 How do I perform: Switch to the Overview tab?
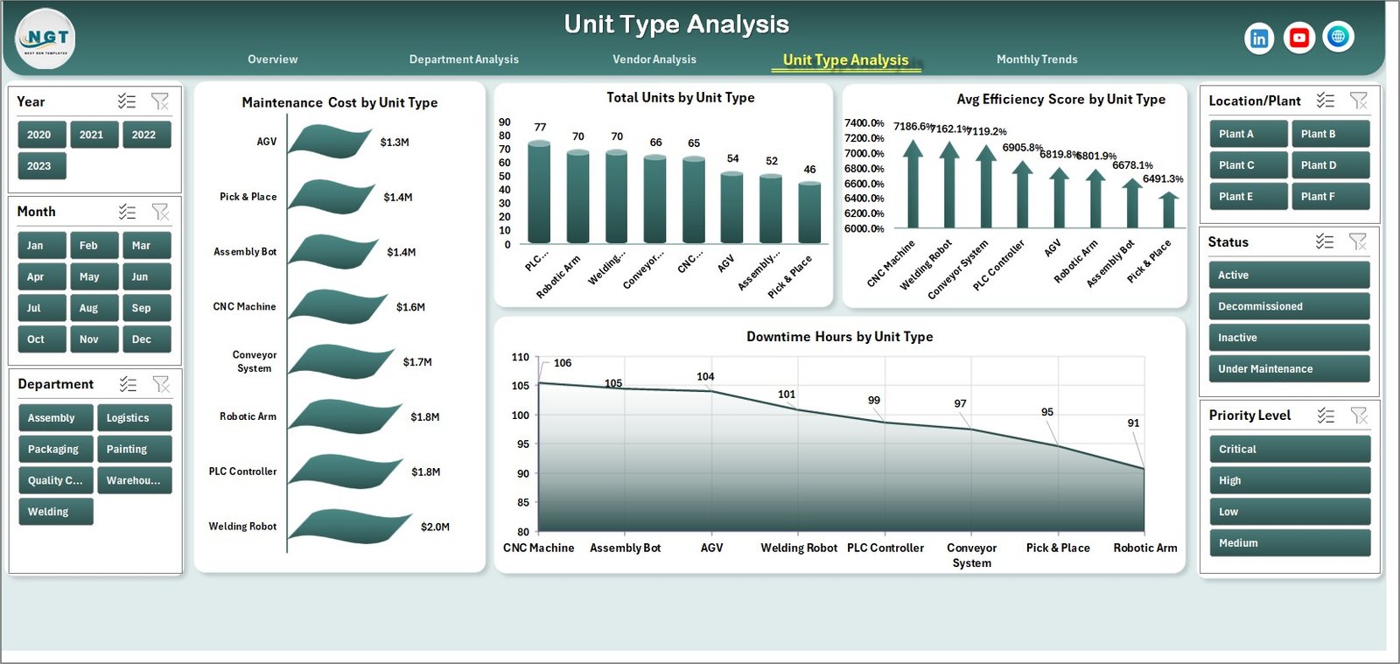(x=272, y=59)
